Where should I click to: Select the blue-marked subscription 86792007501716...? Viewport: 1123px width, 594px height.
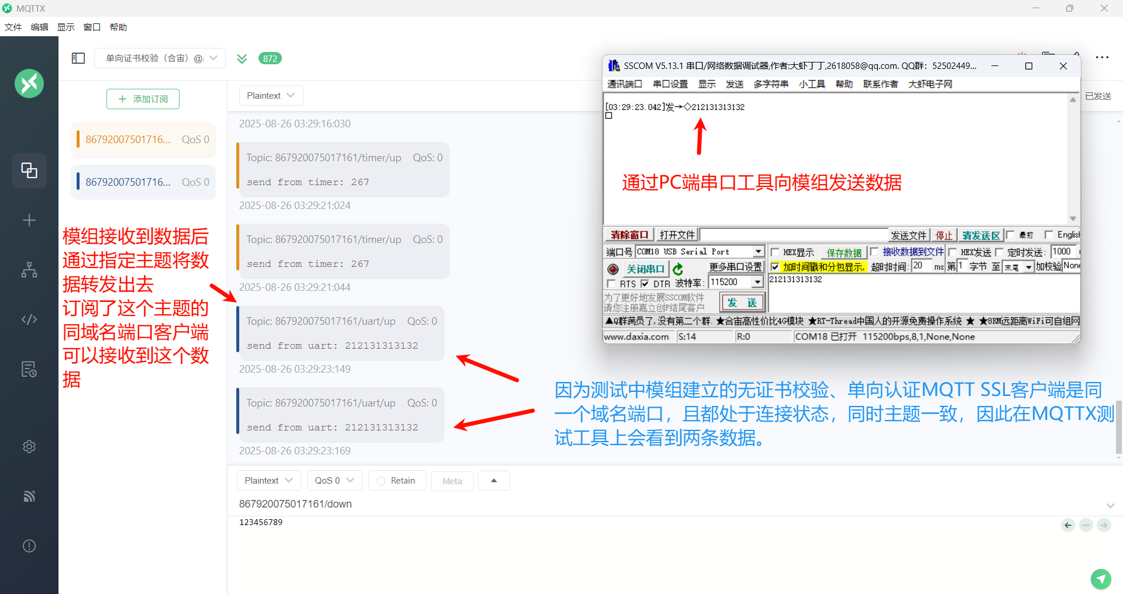143,182
